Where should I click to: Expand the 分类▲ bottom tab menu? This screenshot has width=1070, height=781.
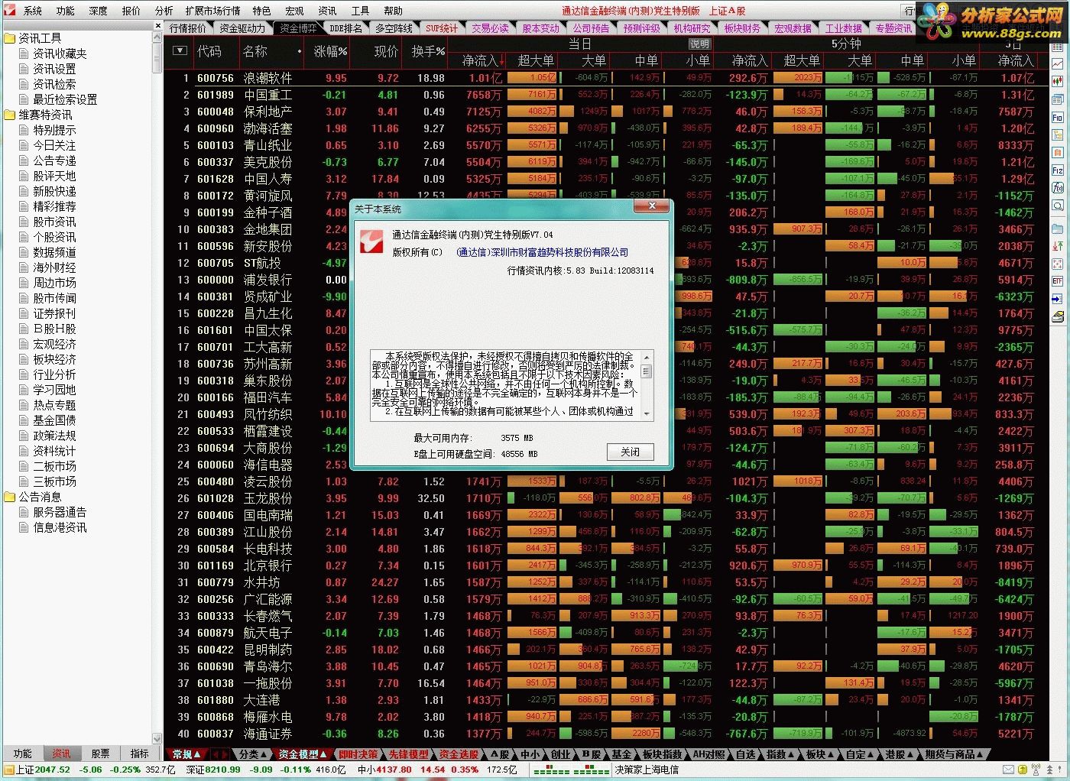tap(255, 754)
